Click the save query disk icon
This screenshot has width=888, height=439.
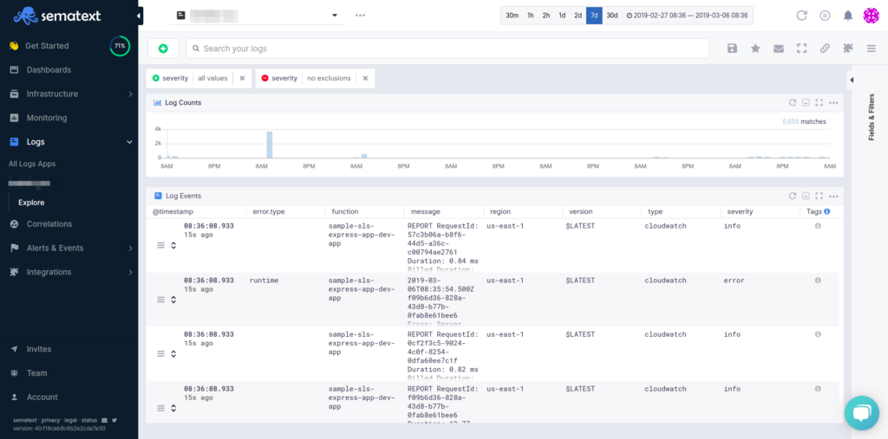click(732, 48)
